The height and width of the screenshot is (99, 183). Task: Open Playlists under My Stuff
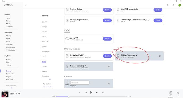click(x=9, y=59)
